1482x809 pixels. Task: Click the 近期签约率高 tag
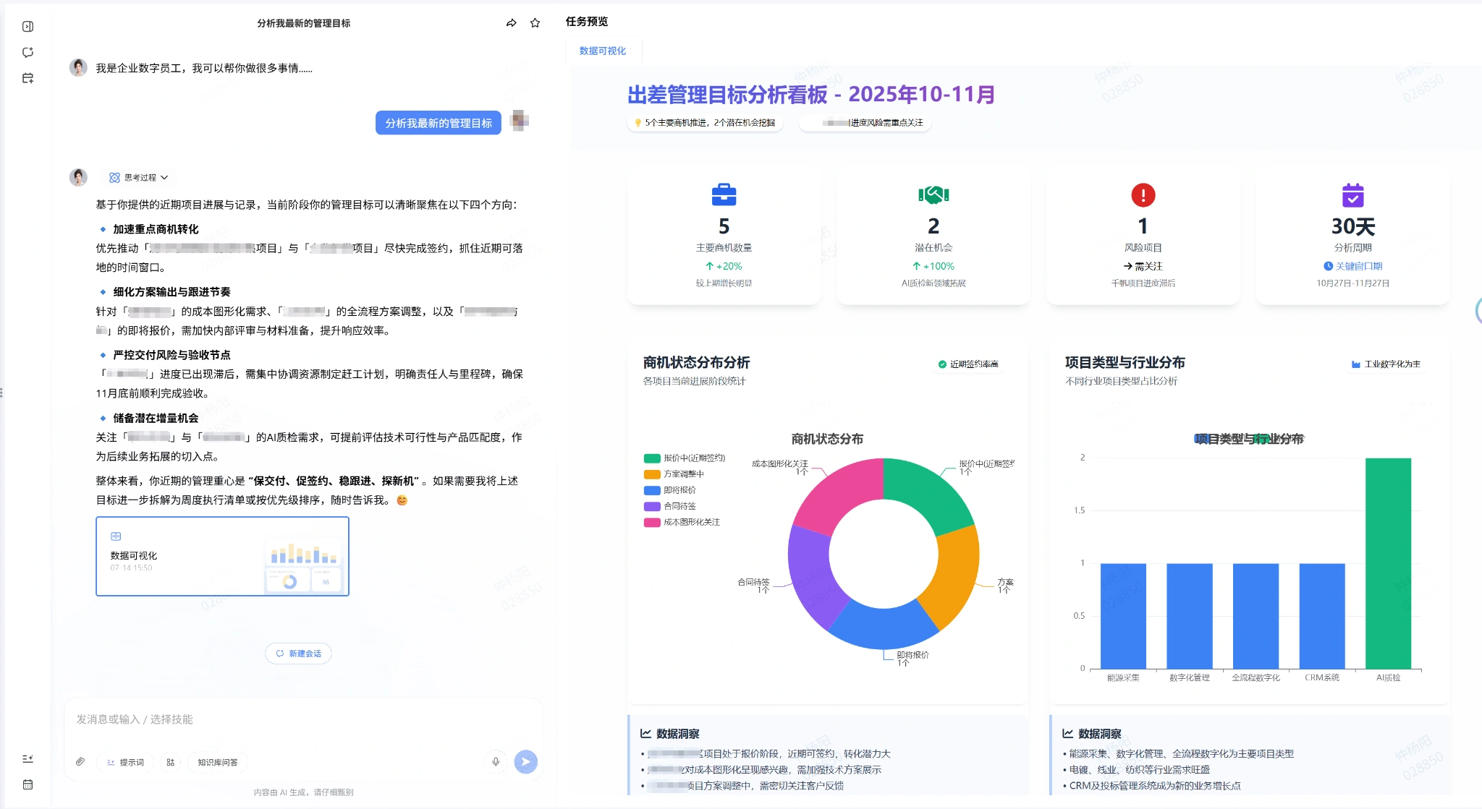coord(968,364)
